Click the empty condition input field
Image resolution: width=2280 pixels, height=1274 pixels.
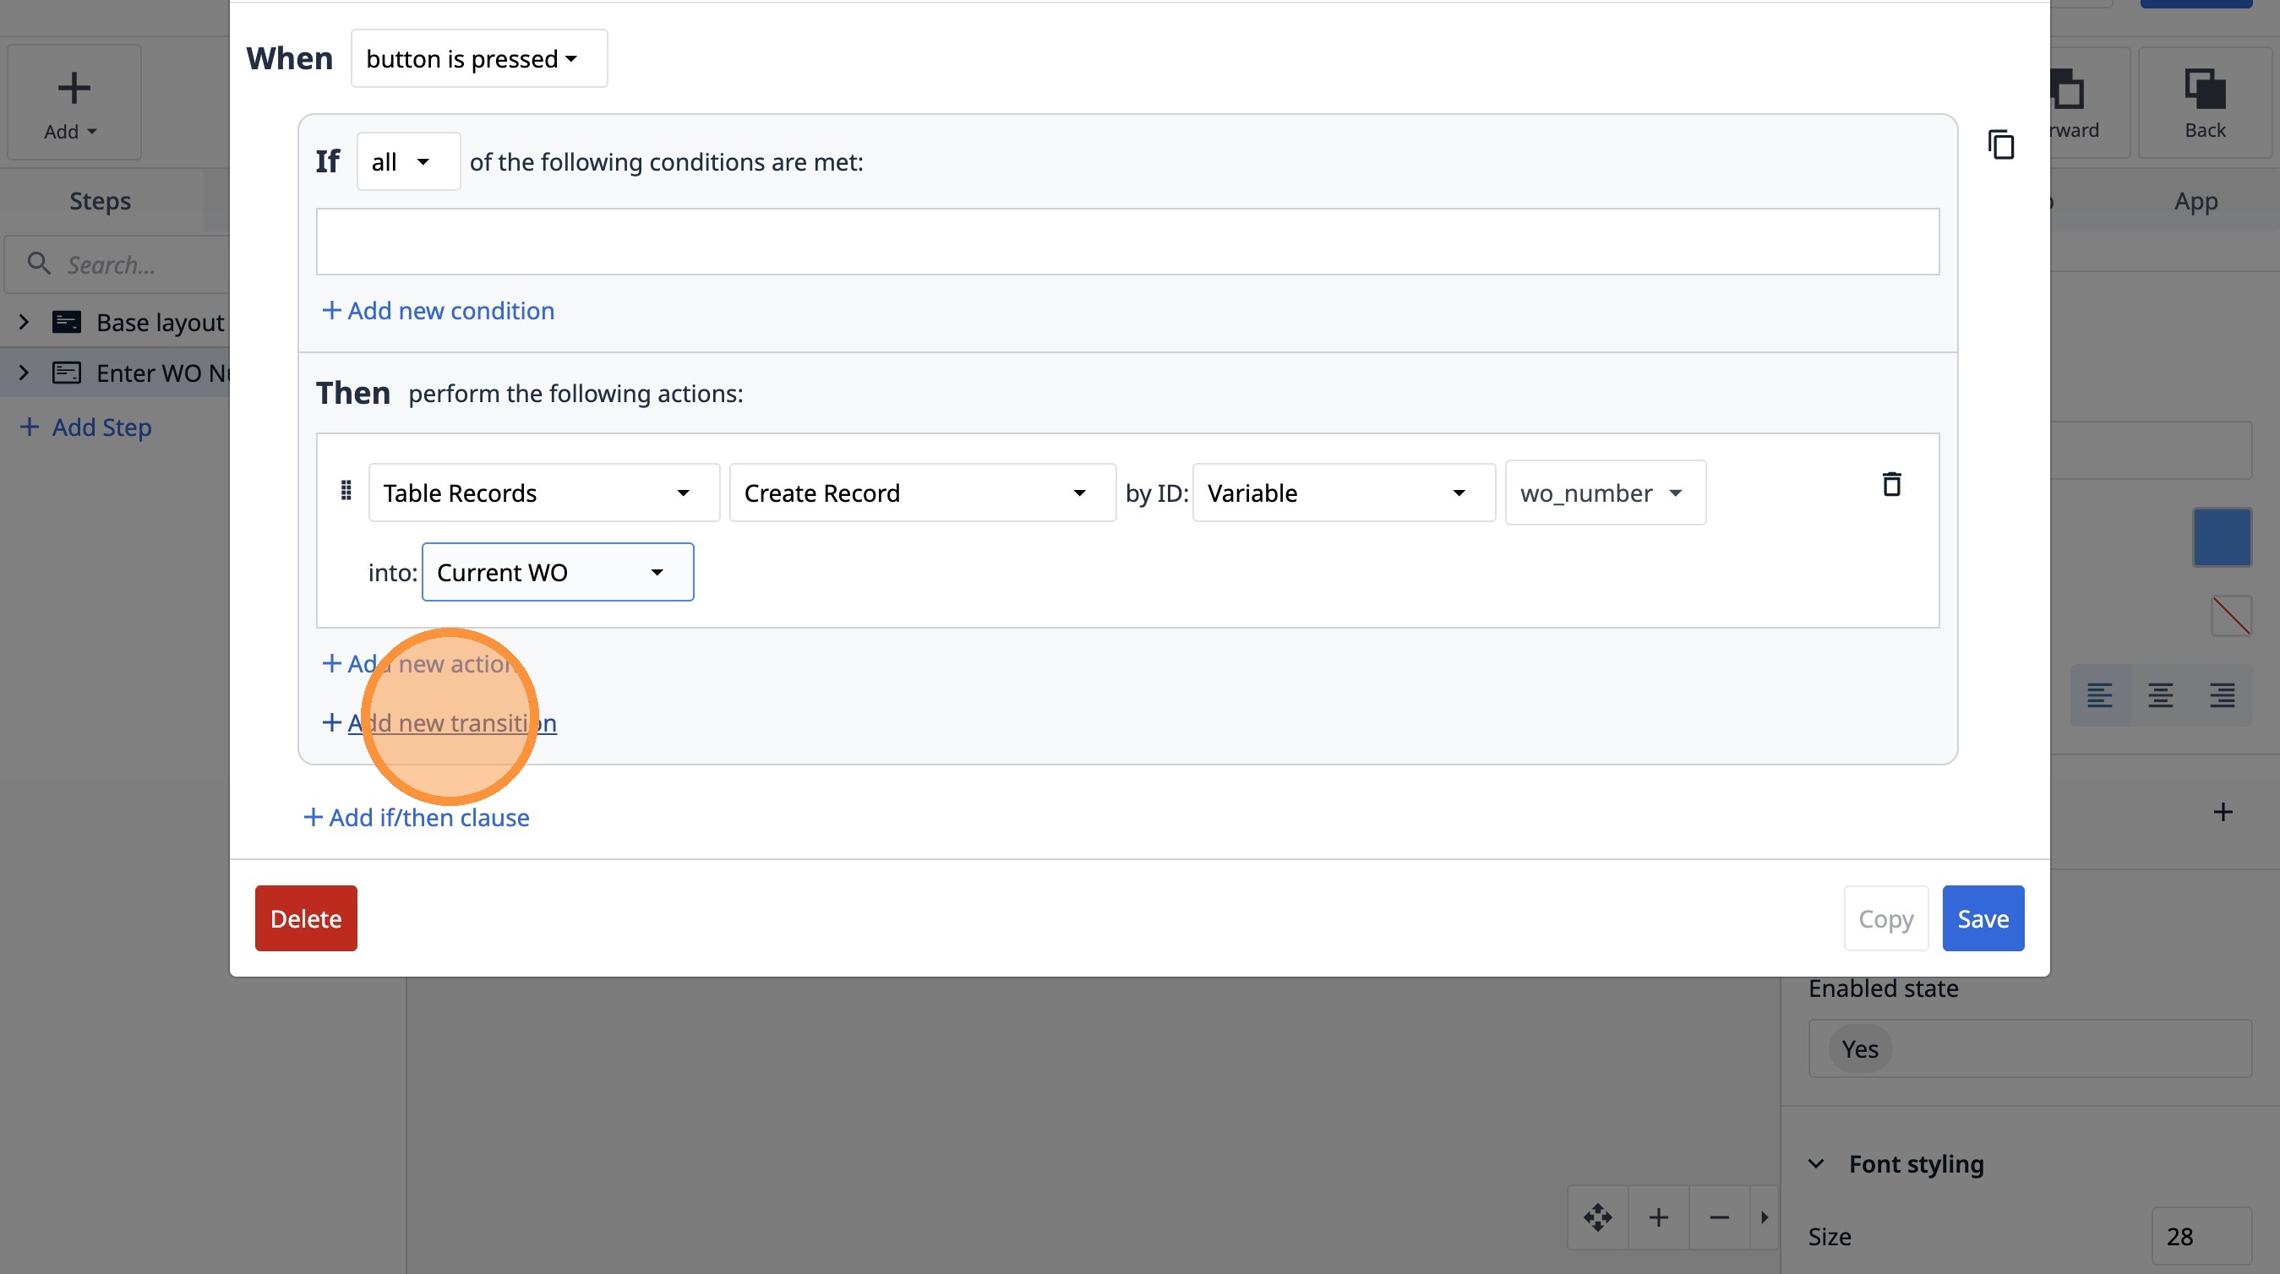click(x=1126, y=242)
